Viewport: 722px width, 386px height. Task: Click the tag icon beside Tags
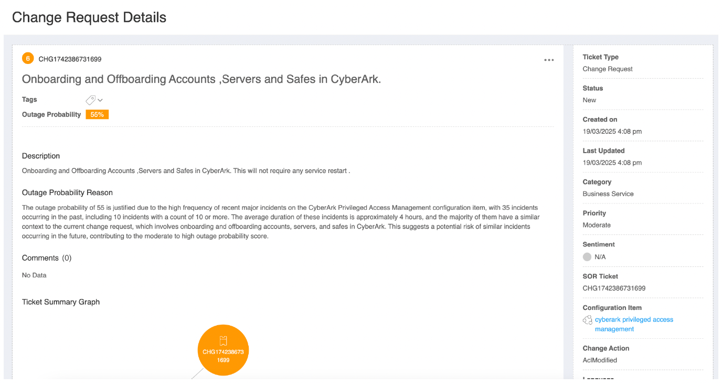click(90, 100)
